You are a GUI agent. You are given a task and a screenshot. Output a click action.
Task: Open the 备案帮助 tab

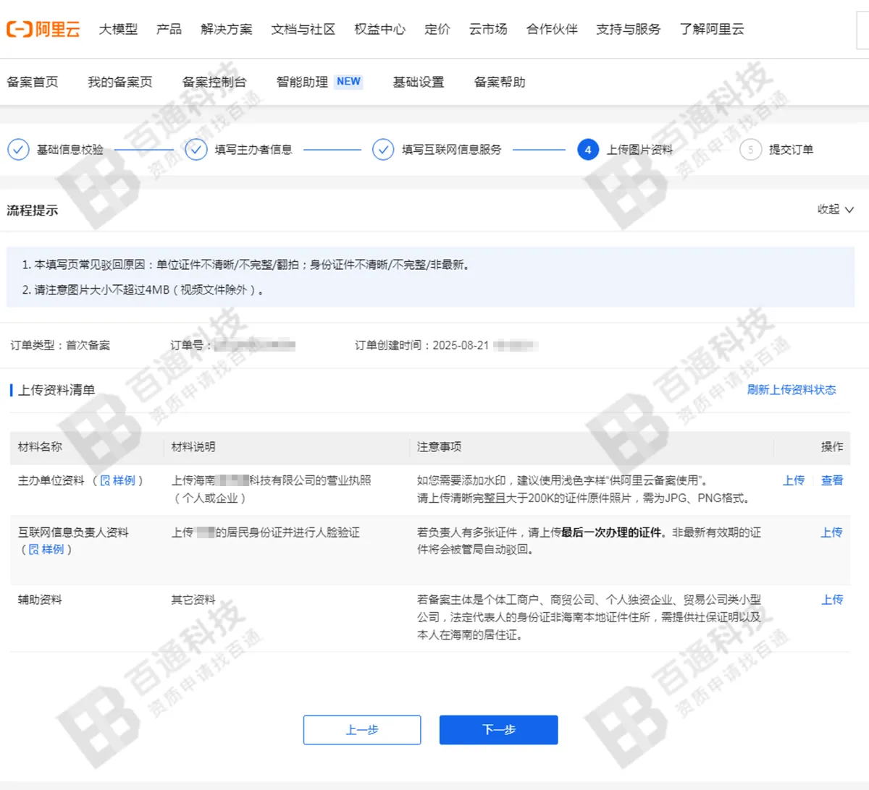pyautogui.click(x=500, y=82)
